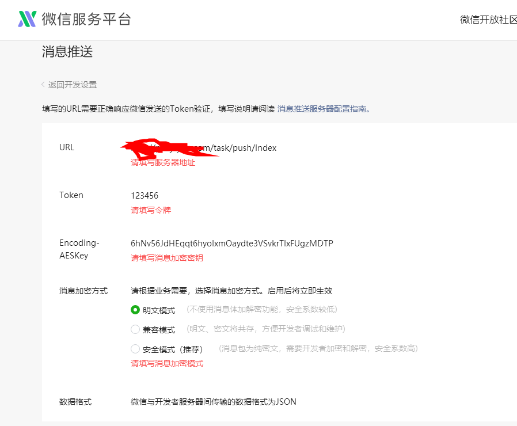Click the 兼容模式 gray description text
Viewport: 517px width, 426px height.
pos(266,329)
